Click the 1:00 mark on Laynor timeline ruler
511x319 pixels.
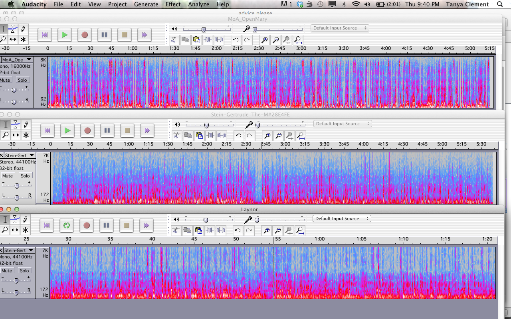point(319,239)
